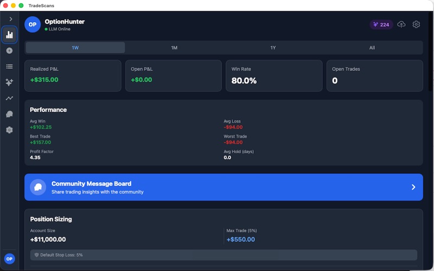Click the Open P&L card
Screen dimensions: 434x271
tap(174, 75)
